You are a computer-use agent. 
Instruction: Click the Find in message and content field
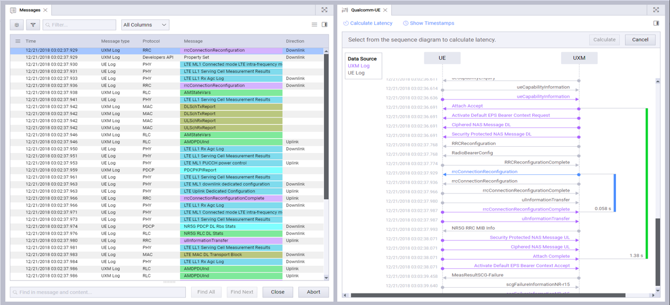pyautogui.click(x=98, y=292)
